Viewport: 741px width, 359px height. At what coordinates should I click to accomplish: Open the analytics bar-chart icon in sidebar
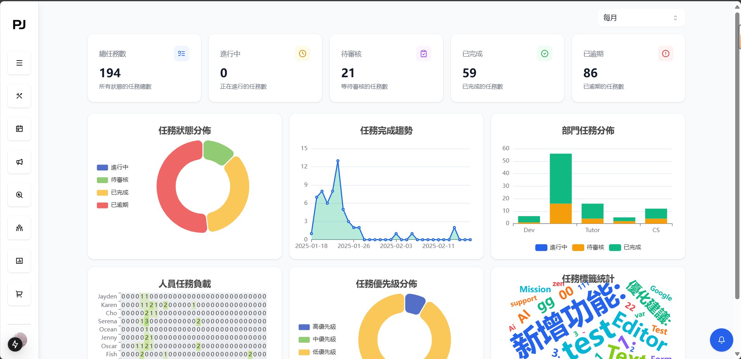tap(19, 261)
